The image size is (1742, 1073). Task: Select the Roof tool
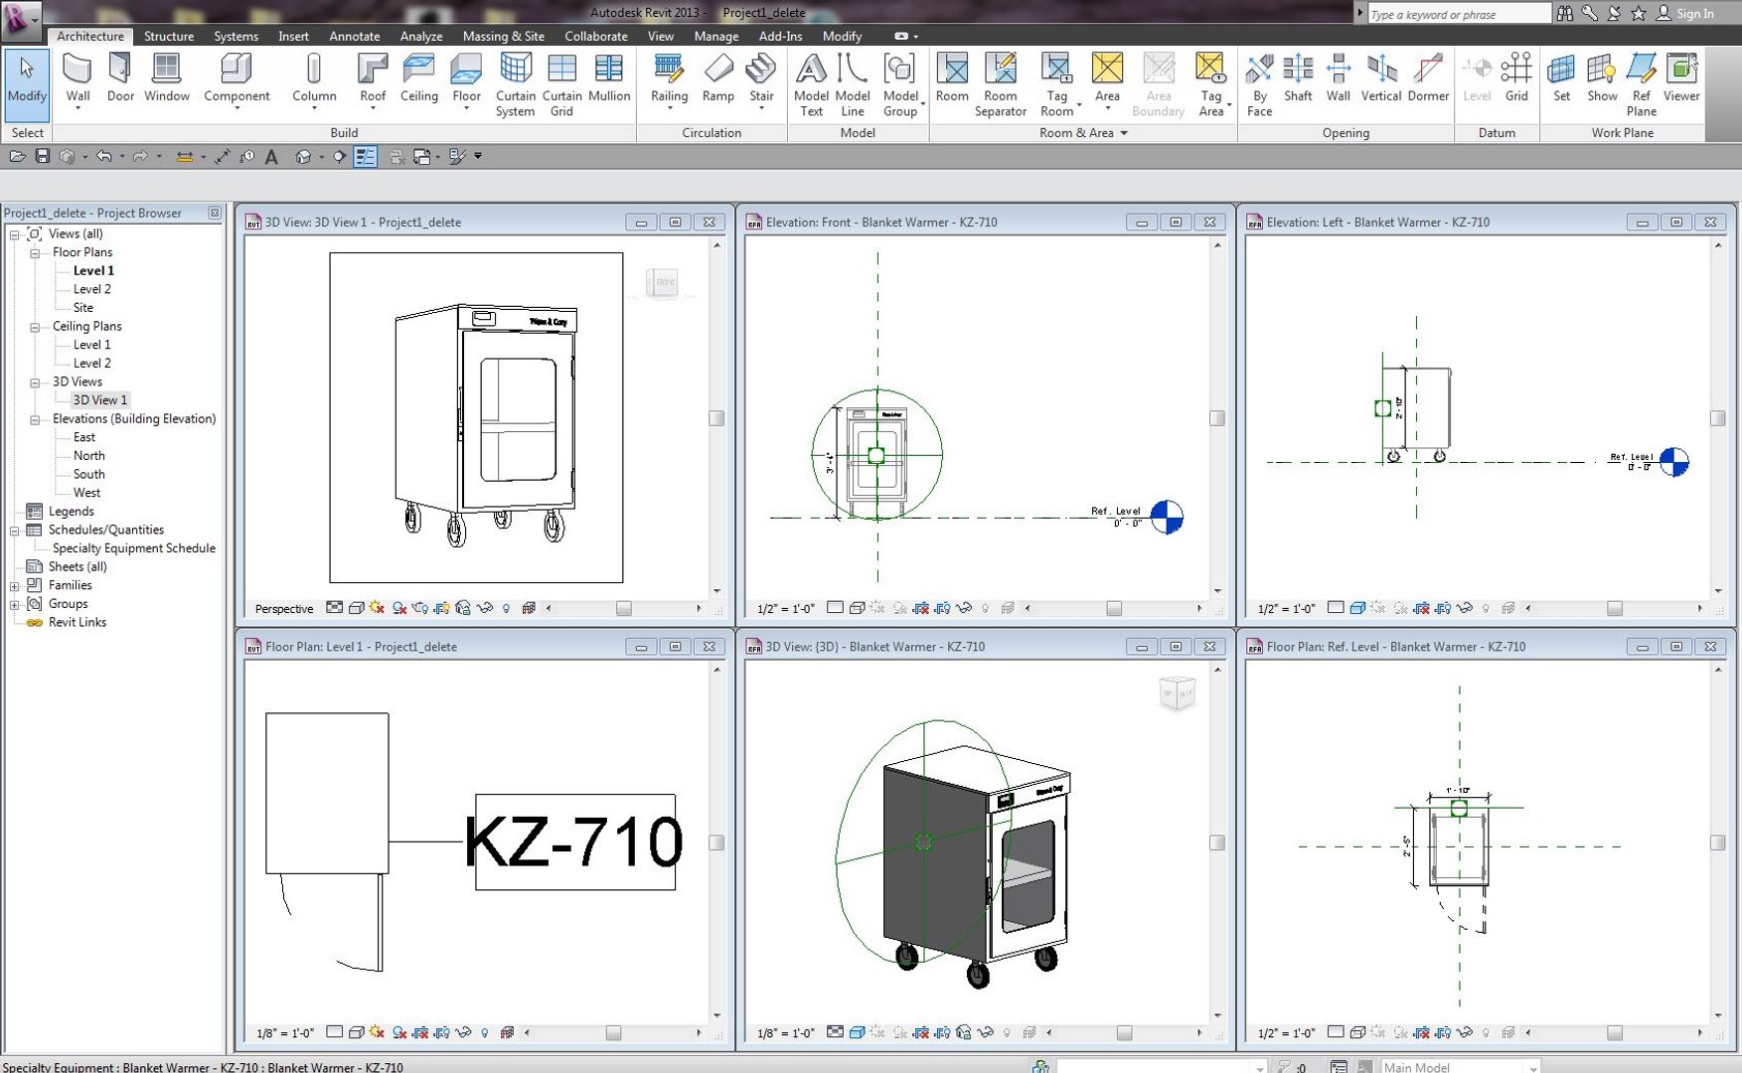[373, 79]
